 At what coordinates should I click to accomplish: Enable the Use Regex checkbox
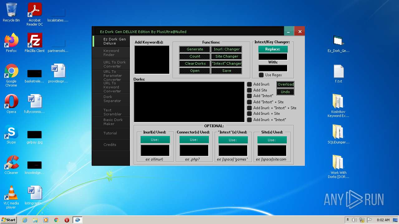(261, 75)
